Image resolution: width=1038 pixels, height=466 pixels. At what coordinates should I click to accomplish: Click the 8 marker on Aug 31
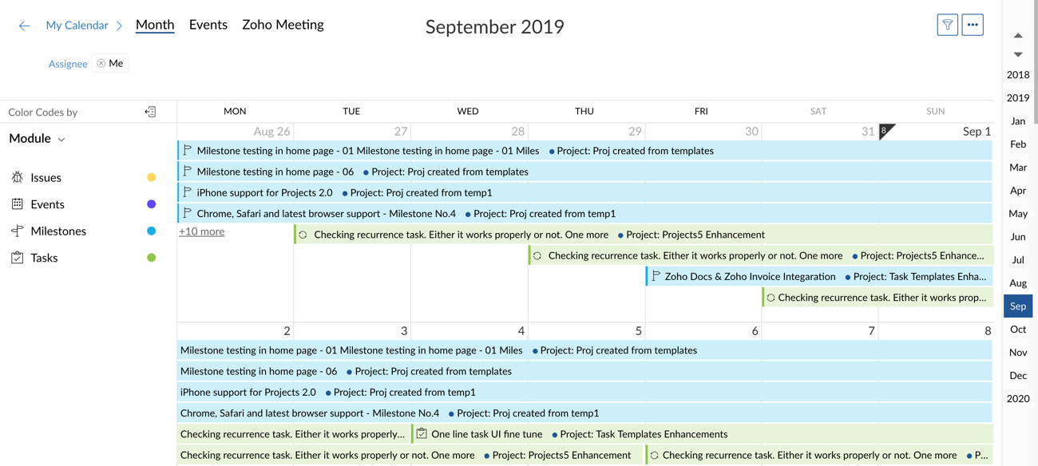885,130
